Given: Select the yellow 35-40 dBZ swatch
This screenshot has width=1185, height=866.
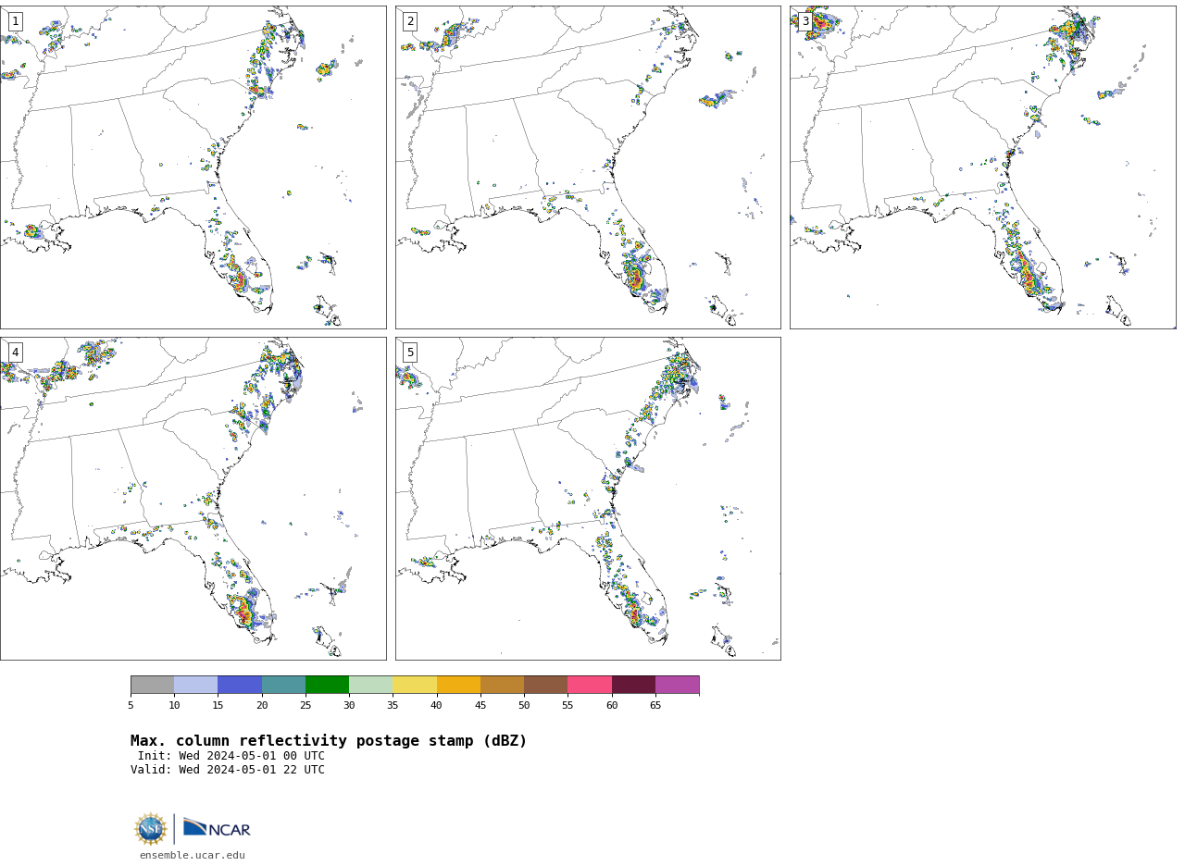Looking at the screenshot, I should [x=415, y=685].
